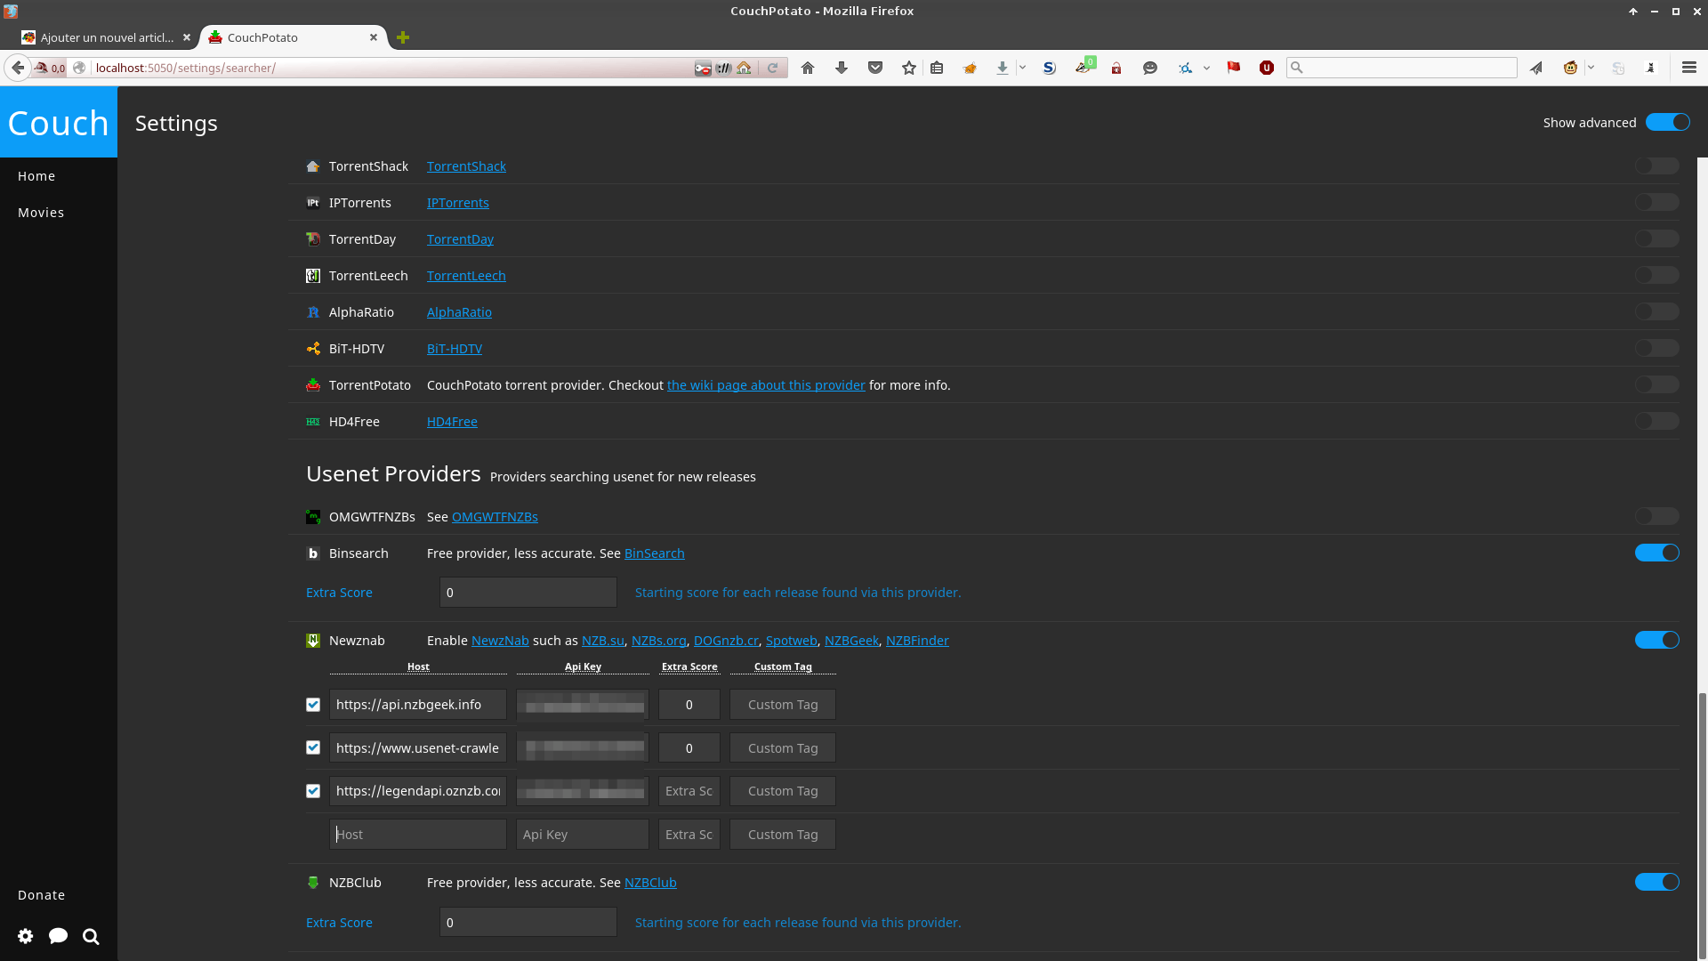The width and height of the screenshot is (1708, 961).
Task: Open dropdown arrow beside face icon
Action: pyautogui.click(x=1591, y=68)
